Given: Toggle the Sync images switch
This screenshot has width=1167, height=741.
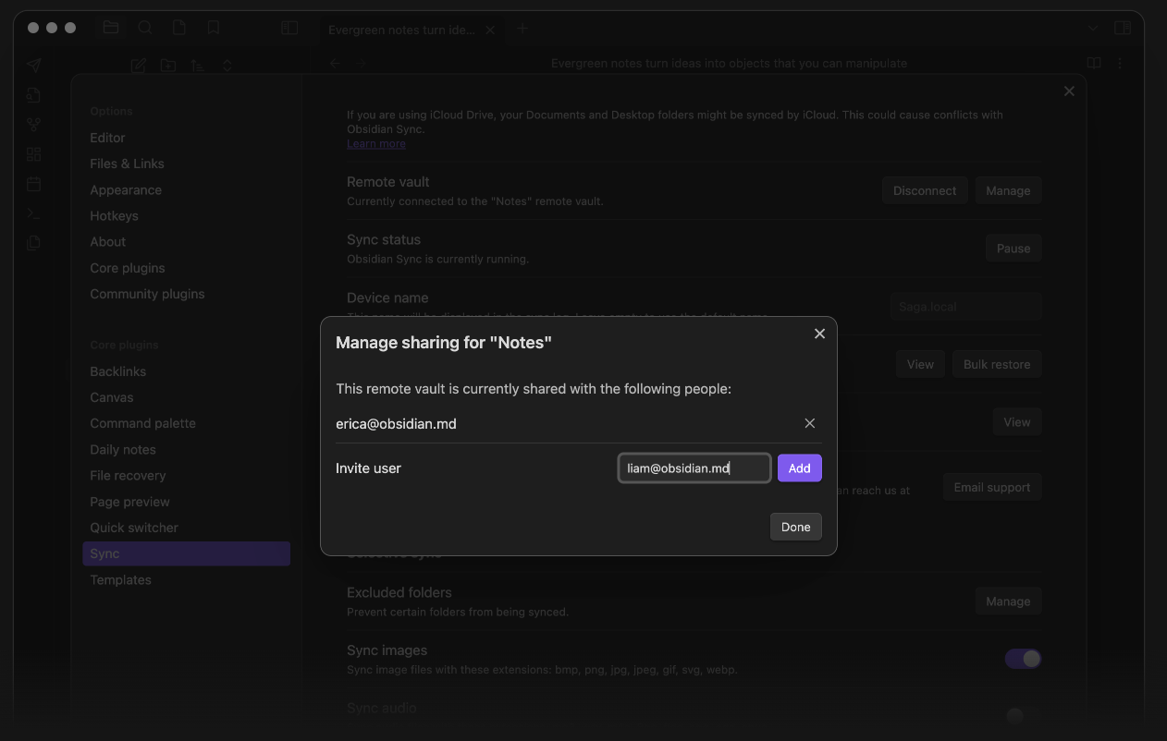Looking at the screenshot, I should [x=1023, y=659].
